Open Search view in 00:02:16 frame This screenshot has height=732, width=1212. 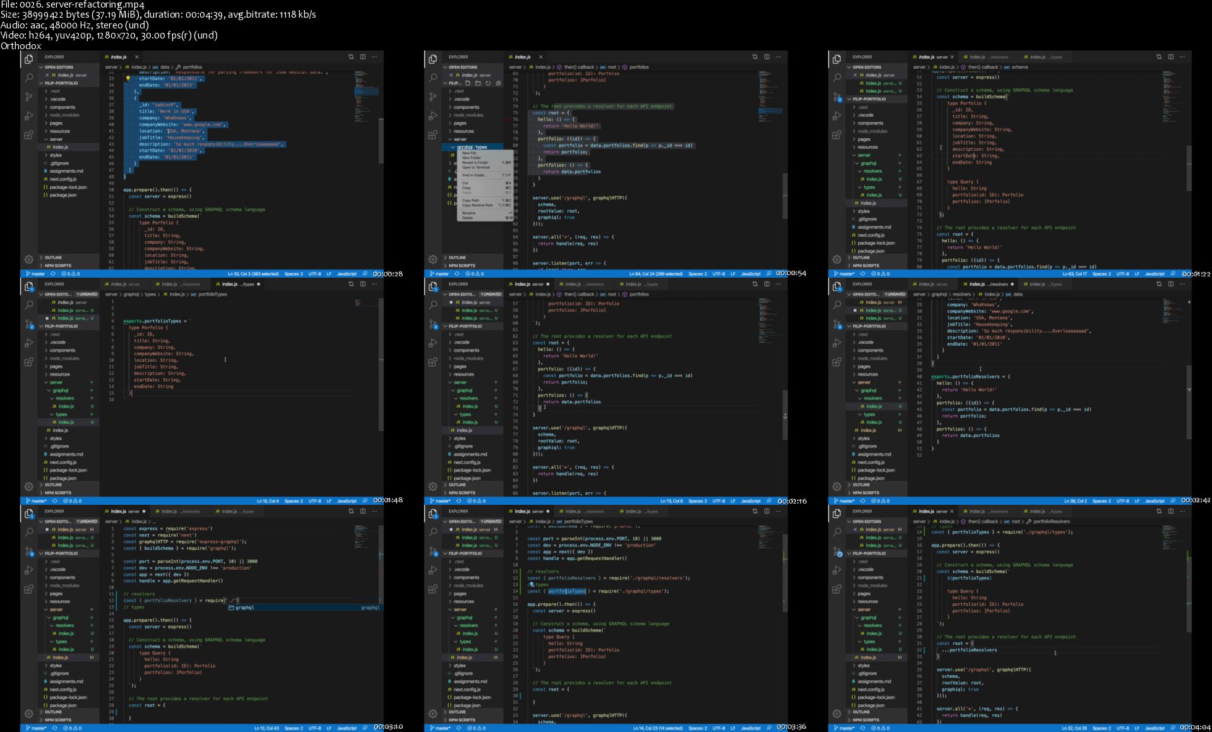click(x=432, y=305)
